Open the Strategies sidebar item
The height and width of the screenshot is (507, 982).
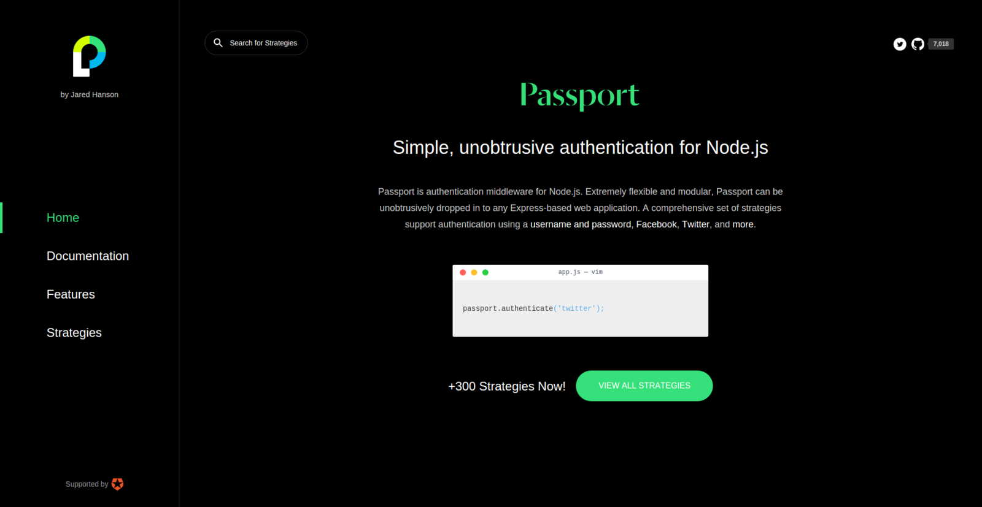click(74, 333)
